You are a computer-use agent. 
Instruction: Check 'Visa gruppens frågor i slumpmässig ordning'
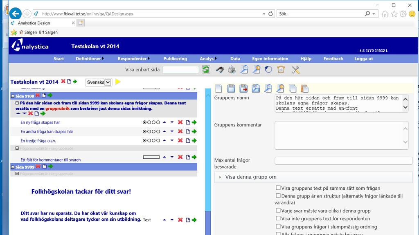pos(278,226)
